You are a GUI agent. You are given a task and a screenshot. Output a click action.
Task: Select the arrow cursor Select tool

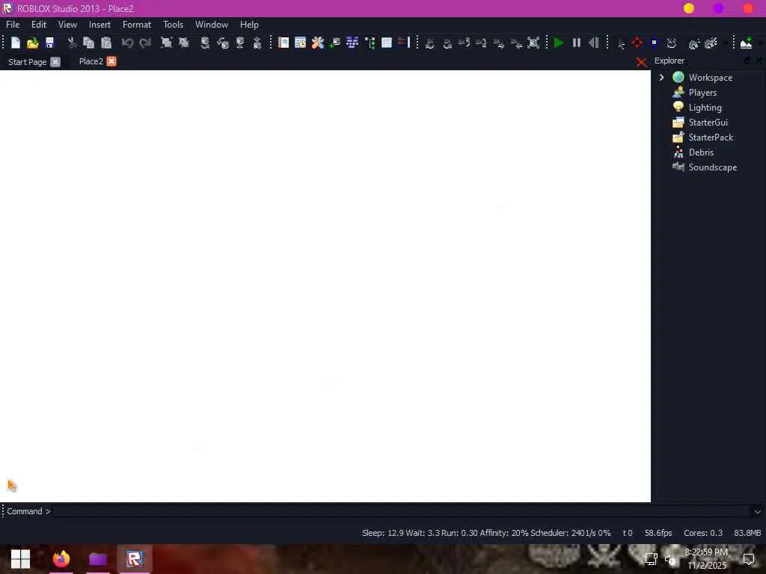pos(621,44)
